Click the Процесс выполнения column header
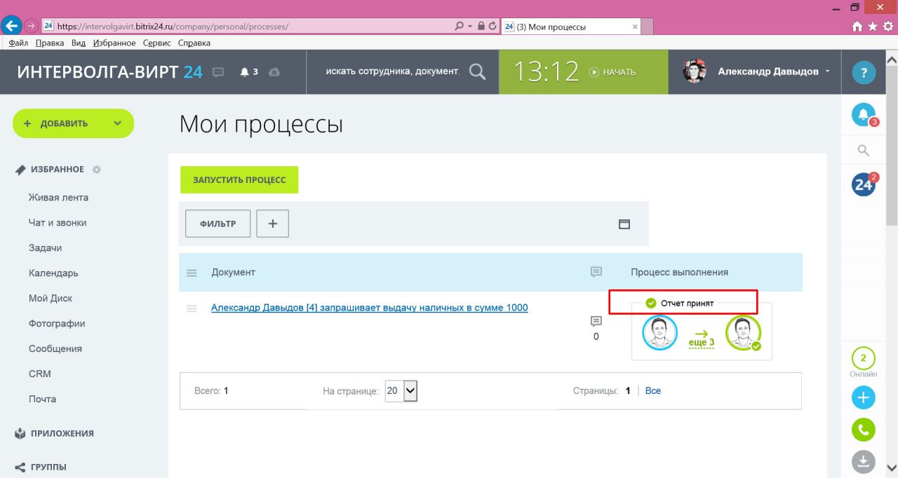 click(679, 272)
